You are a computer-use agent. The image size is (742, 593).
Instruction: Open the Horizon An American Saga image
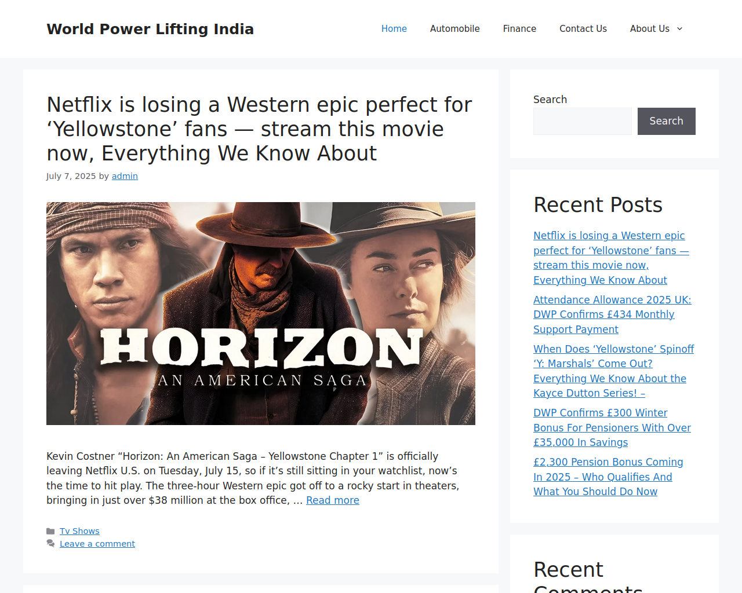[261, 313]
